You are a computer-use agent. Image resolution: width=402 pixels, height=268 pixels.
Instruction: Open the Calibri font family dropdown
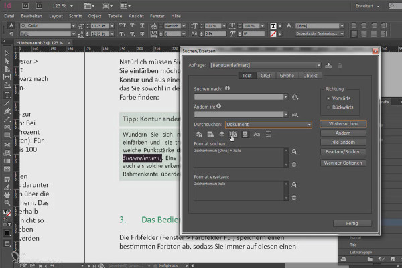(74, 26)
